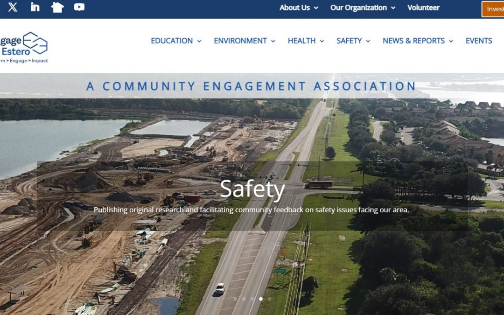Image resolution: width=504 pixels, height=315 pixels.
Task: Click the Engage Estero logo
Action: (x=23, y=47)
